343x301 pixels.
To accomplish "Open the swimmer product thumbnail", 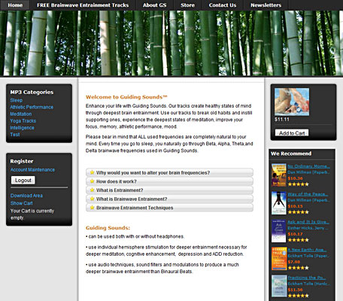I will [x=292, y=102].
